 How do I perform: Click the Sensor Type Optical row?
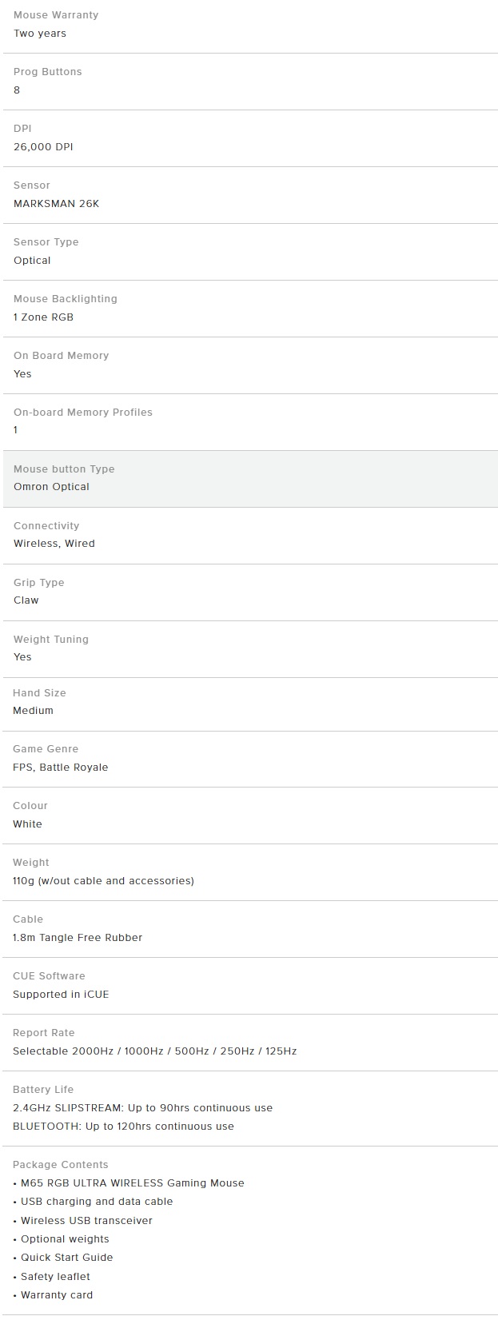249,252
